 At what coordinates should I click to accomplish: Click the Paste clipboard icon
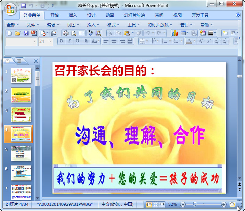[x=127, y=33]
